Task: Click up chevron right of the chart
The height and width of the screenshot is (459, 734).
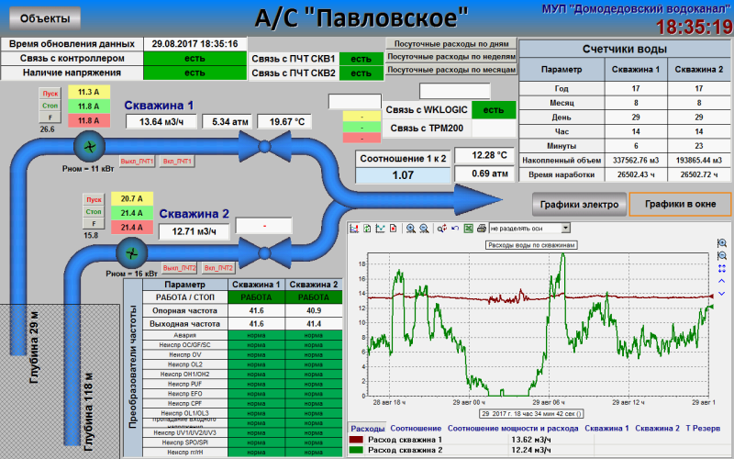Action: [722, 281]
